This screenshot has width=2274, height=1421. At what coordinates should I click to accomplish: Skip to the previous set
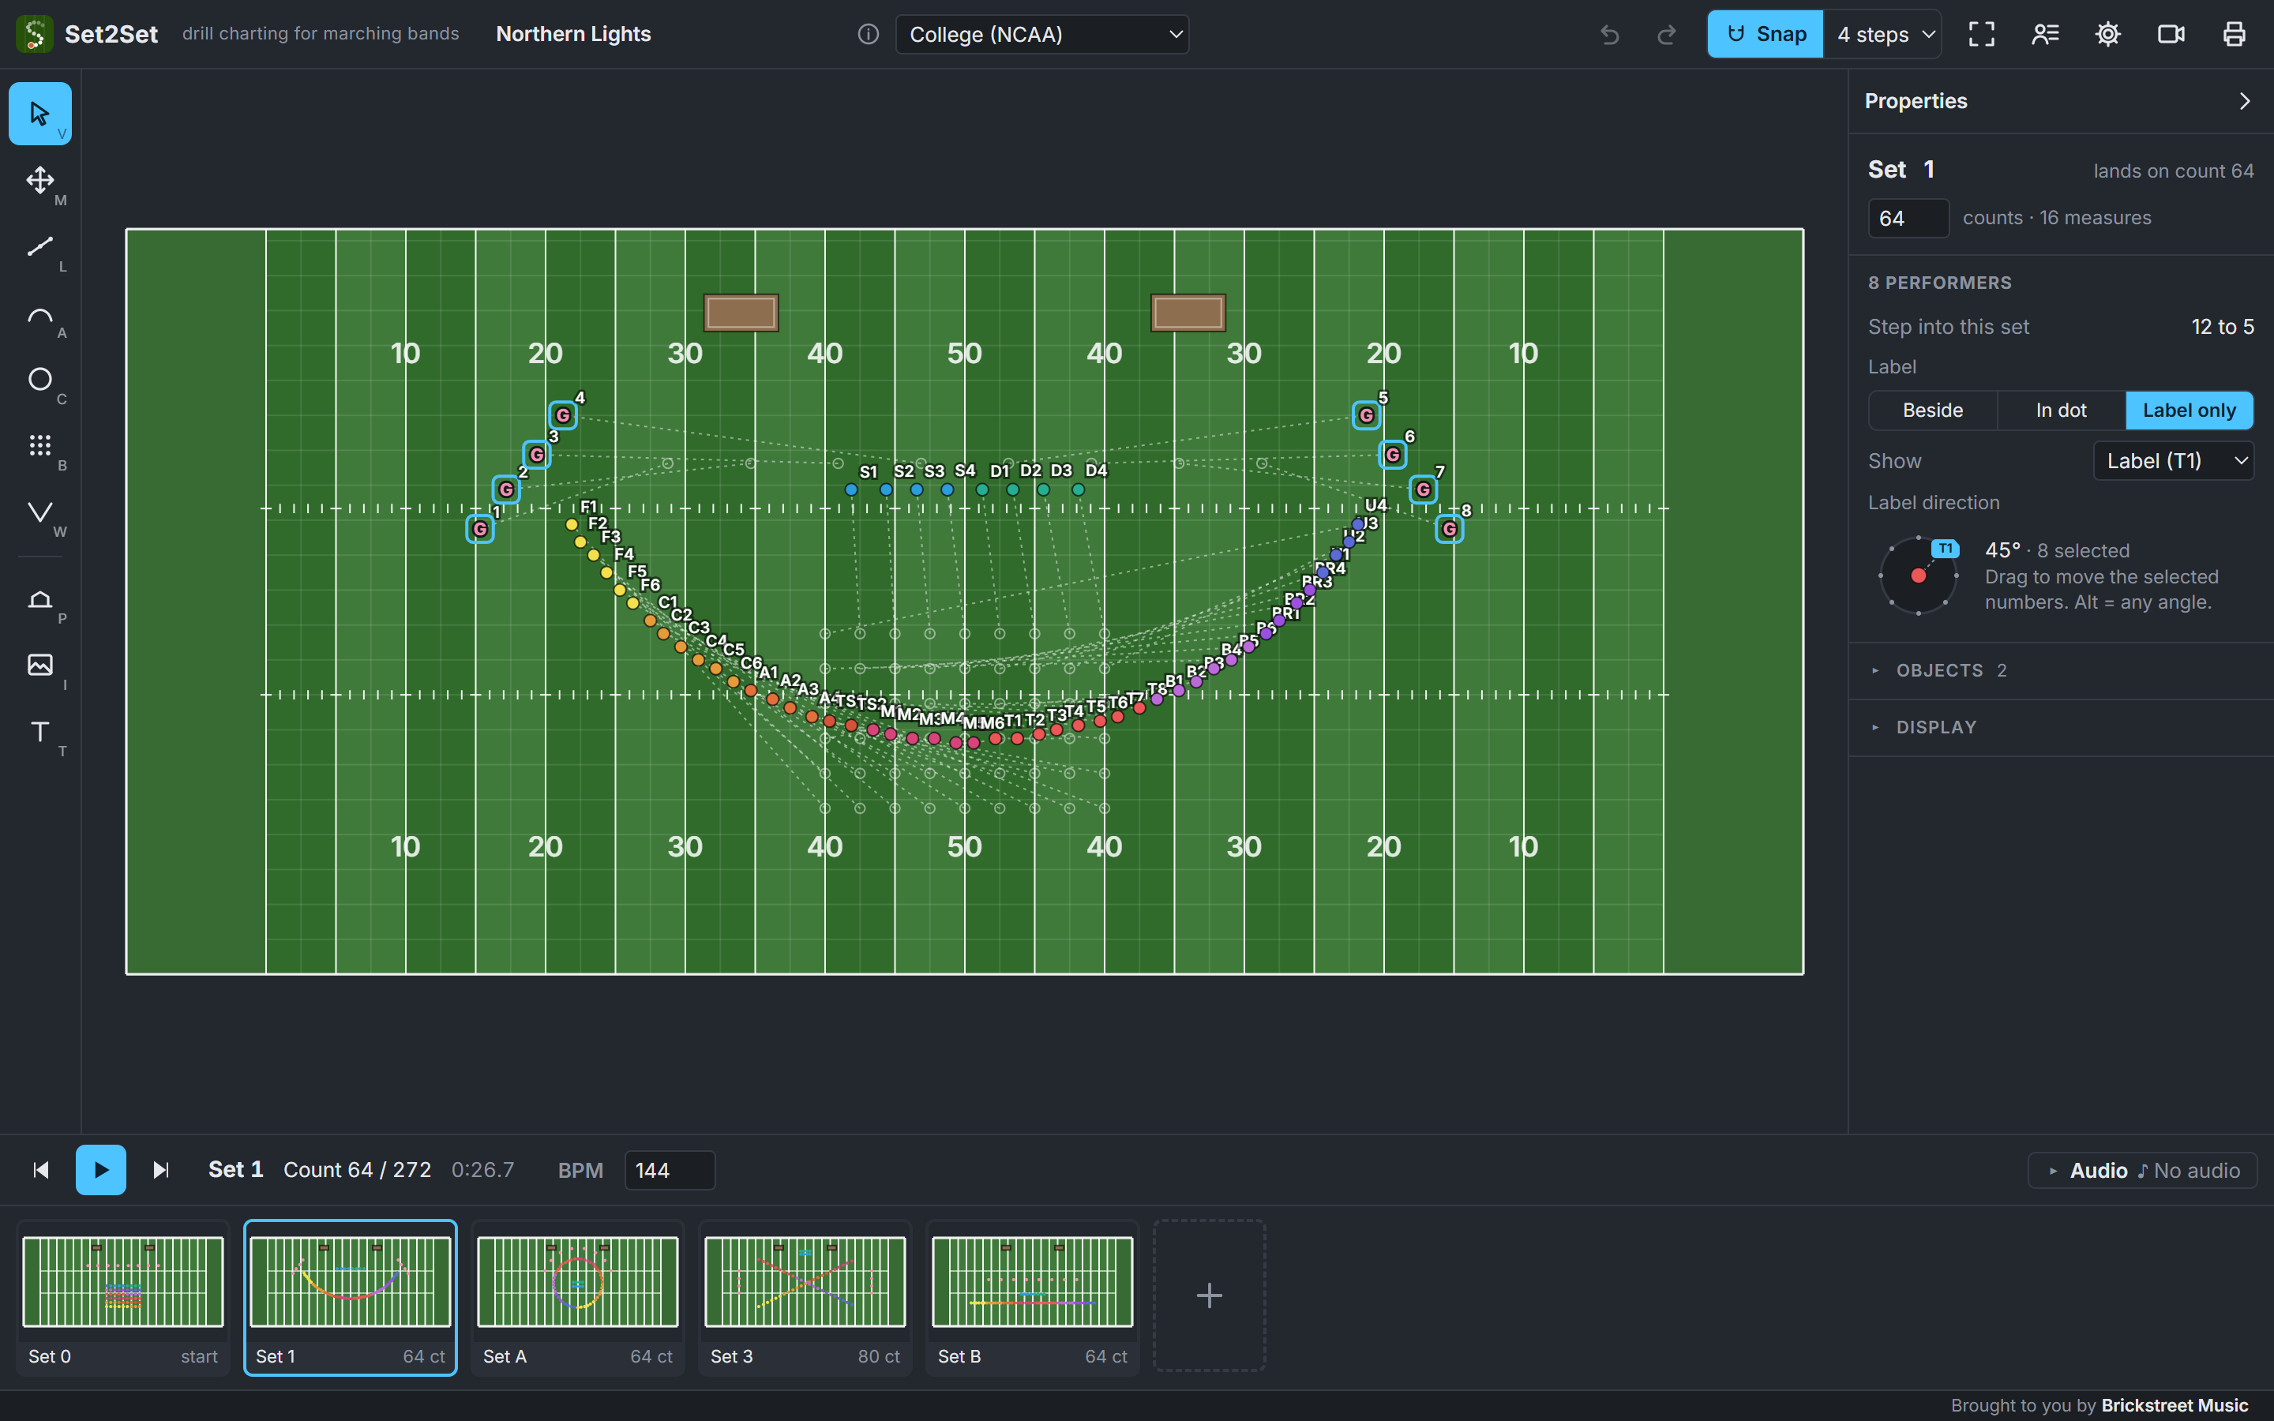coord(40,1170)
